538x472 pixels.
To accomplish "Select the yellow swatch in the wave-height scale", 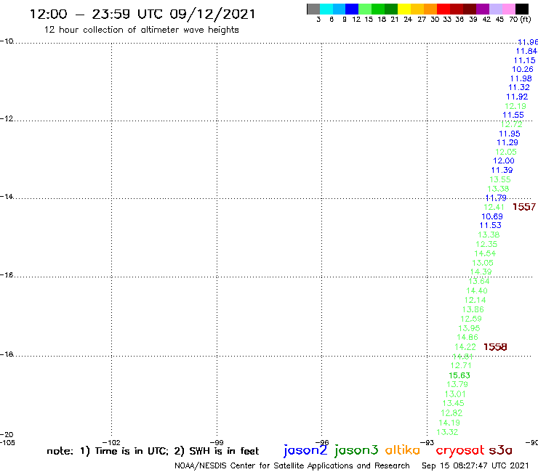I will [x=404, y=9].
